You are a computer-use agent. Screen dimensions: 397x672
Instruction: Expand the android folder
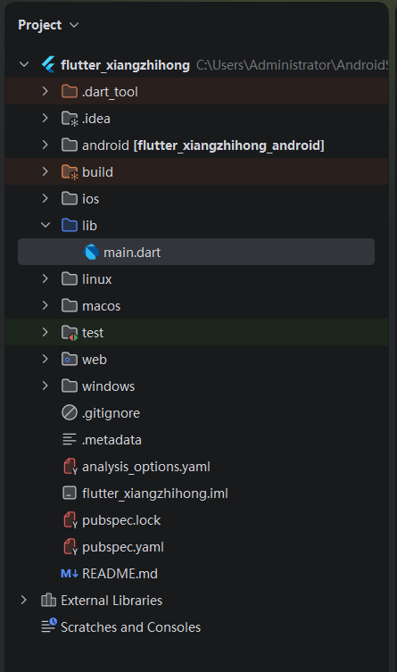point(45,145)
